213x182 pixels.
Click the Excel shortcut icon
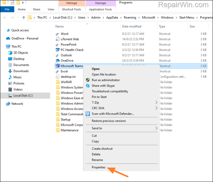(x=57, y=71)
